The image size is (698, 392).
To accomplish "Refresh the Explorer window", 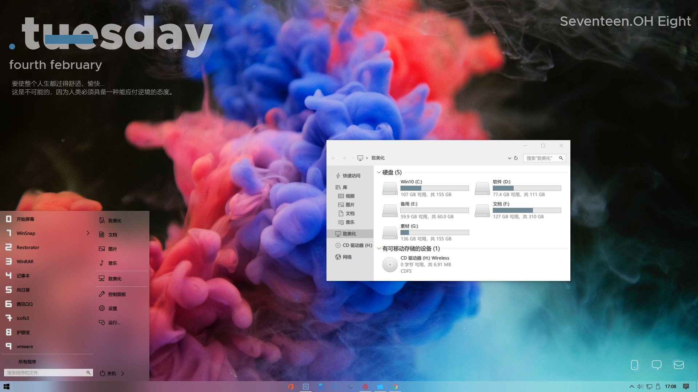I will [x=516, y=158].
